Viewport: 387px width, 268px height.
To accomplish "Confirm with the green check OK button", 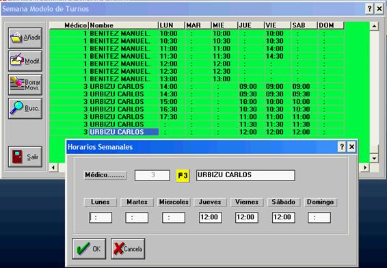I will [89, 248].
